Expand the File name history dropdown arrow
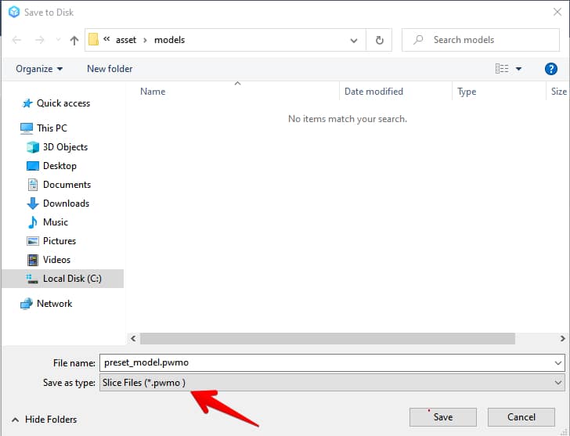 [x=558, y=362]
